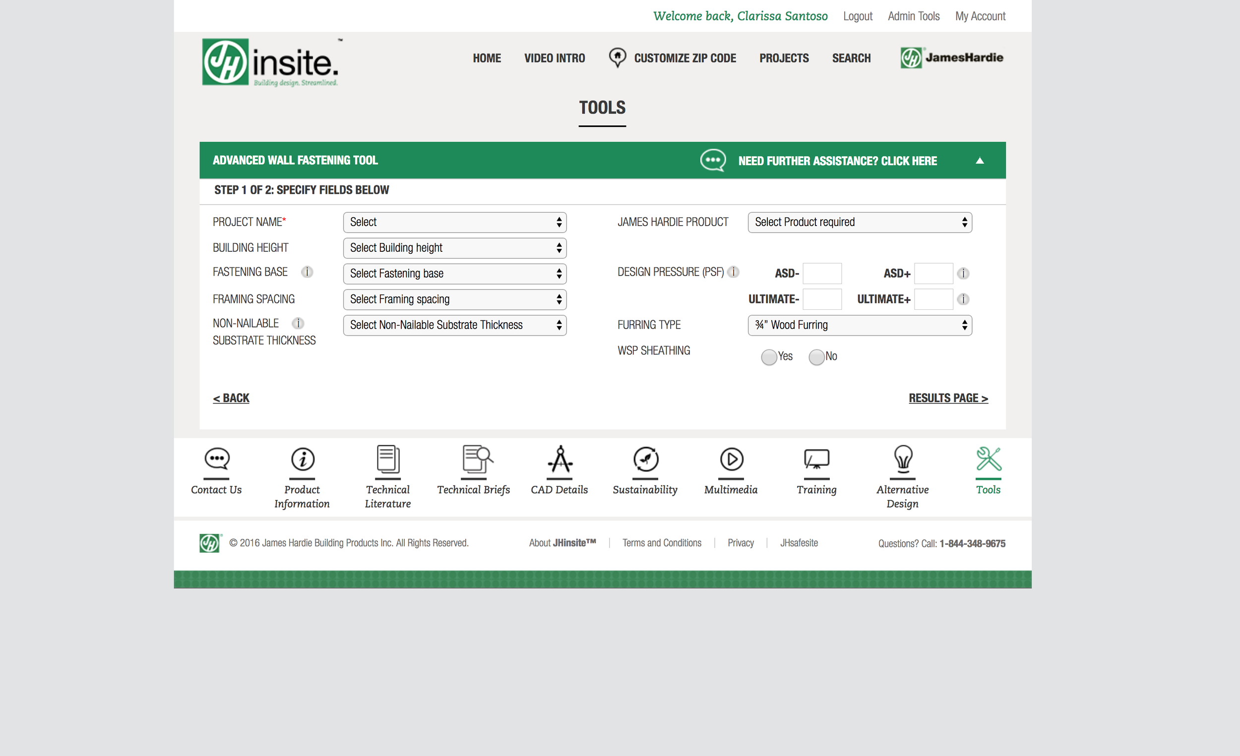
Task: Click the Multimedia label
Action: click(x=731, y=489)
